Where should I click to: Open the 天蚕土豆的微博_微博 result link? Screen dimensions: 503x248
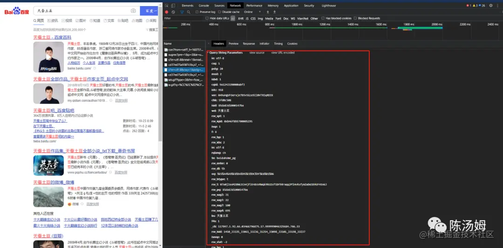coord(54,182)
